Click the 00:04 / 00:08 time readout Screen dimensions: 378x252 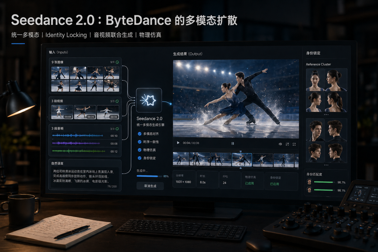[191, 143]
